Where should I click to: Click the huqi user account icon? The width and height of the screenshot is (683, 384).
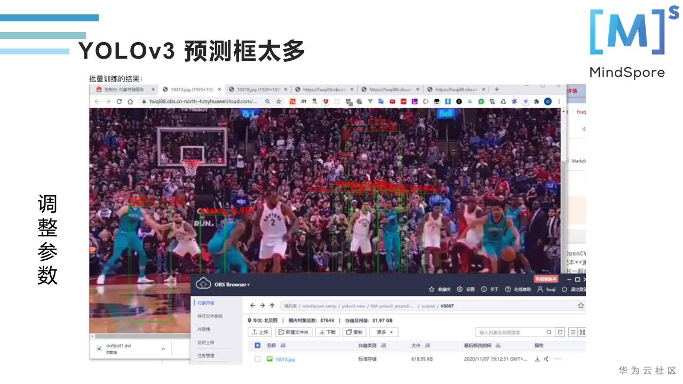pyautogui.click(x=539, y=289)
